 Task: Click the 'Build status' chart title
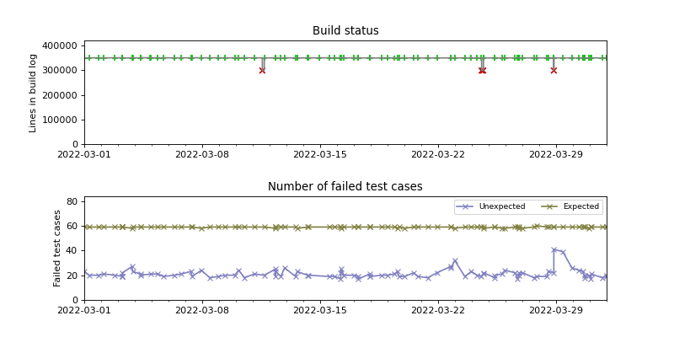345,31
